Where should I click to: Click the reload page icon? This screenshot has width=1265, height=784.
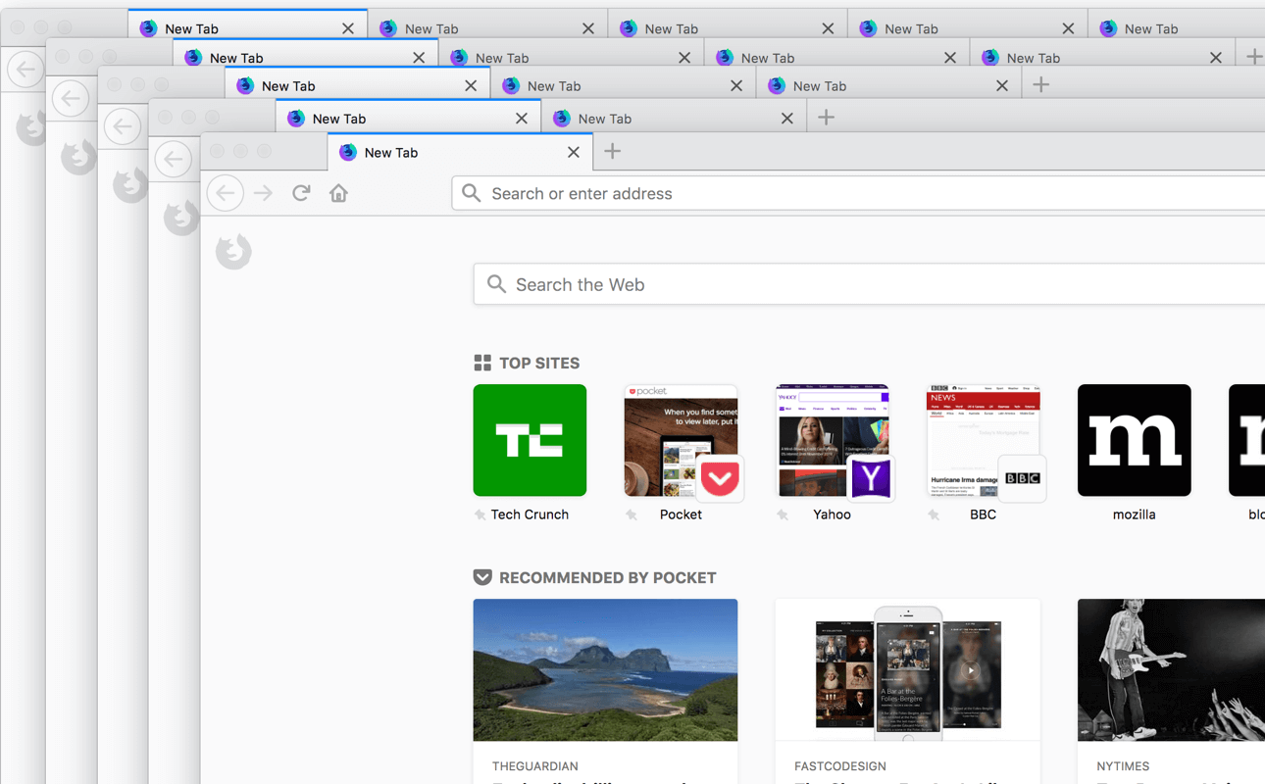301,193
